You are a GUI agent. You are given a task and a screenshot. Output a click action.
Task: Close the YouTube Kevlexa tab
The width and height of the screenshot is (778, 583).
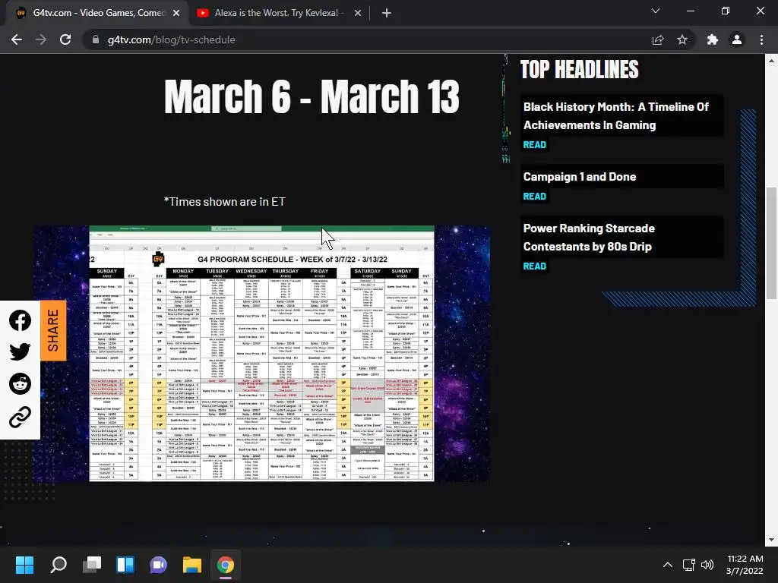coord(358,13)
